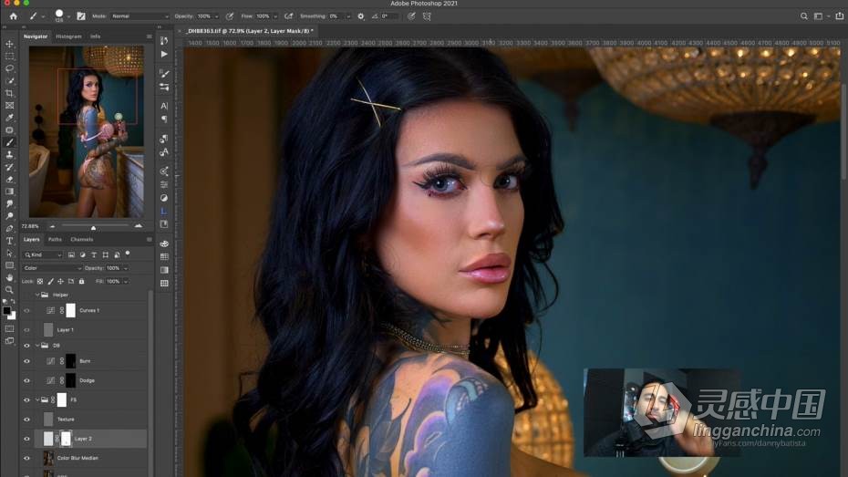This screenshot has height=477, width=848.
Task: Switch to the Paths tab
Action: pos(55,239)
